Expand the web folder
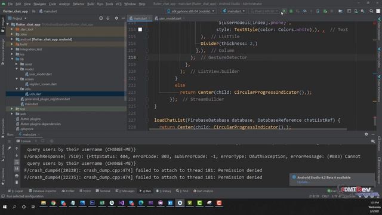 (x=12, y=114)
